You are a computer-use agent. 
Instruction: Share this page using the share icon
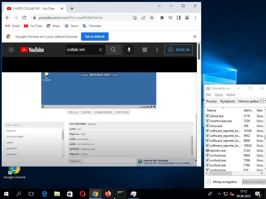143,18
